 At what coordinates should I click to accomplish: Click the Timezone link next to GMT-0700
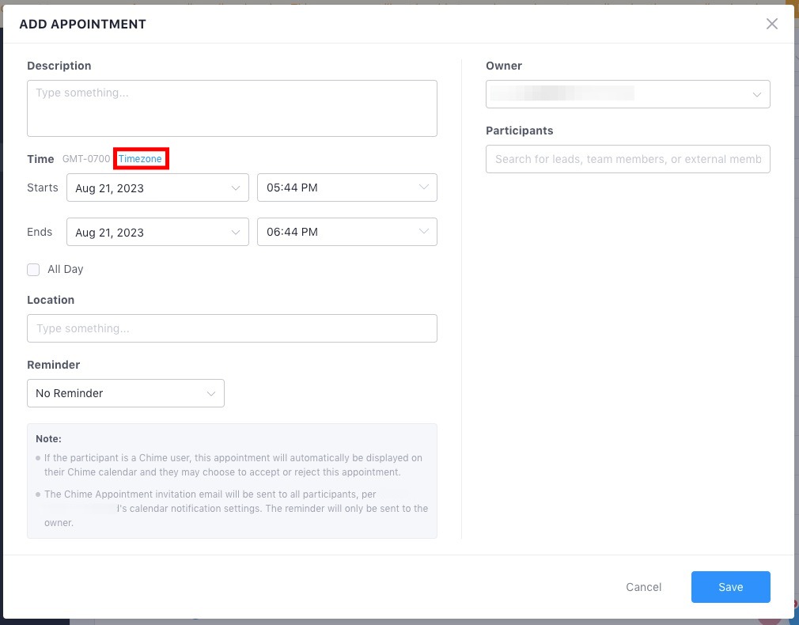coord(140,159)
